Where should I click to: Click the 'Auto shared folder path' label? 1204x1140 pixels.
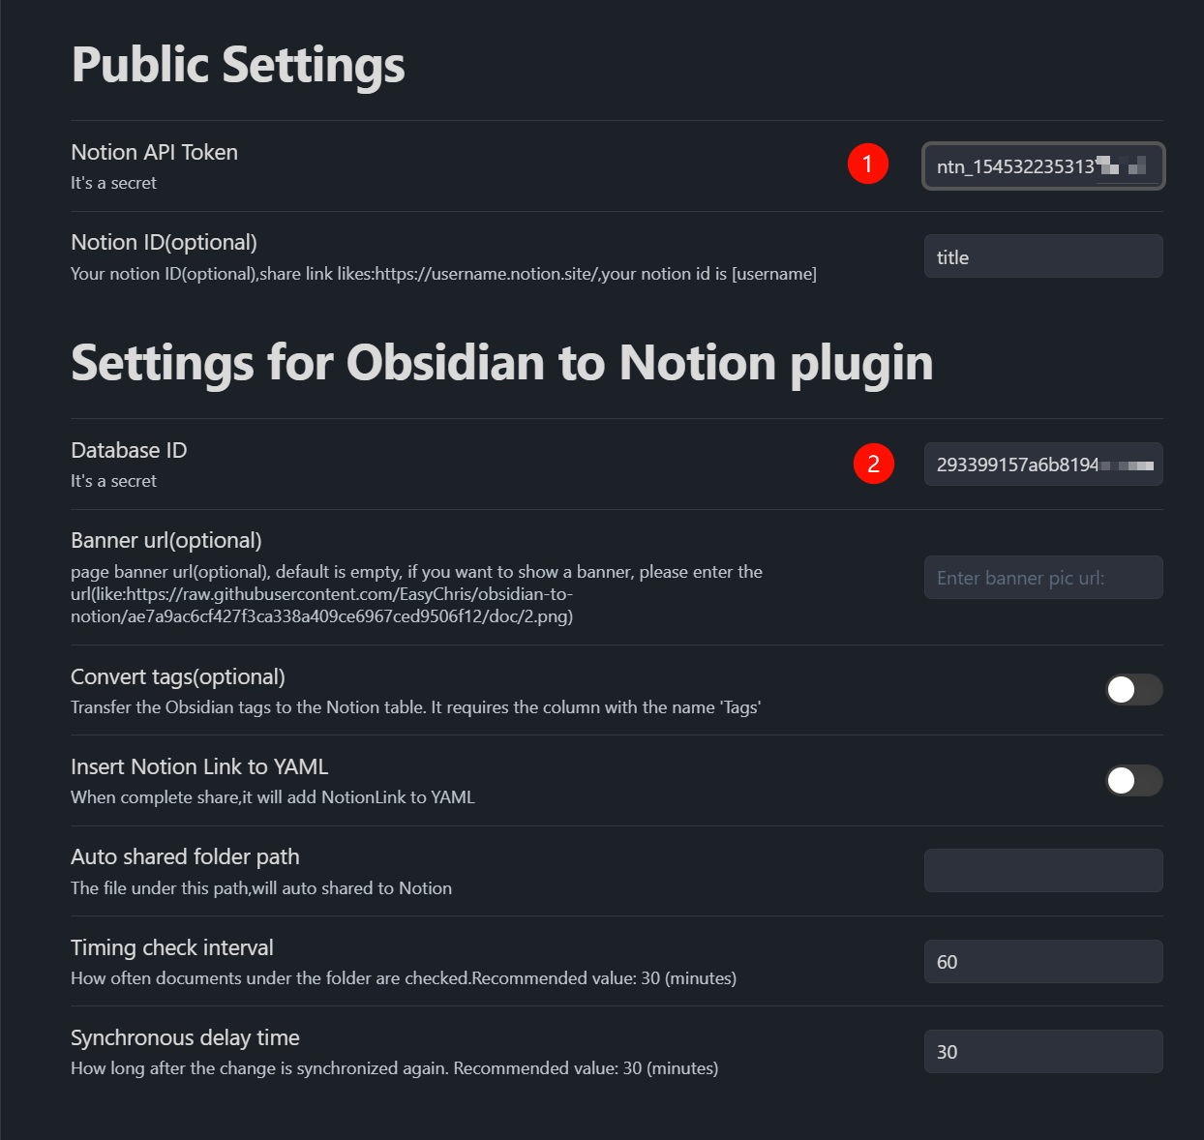coord(185,857)
